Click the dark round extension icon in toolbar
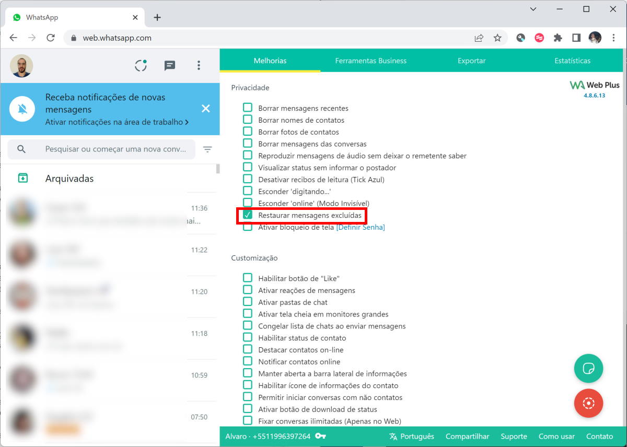627x447 pixels. [520, 38]
